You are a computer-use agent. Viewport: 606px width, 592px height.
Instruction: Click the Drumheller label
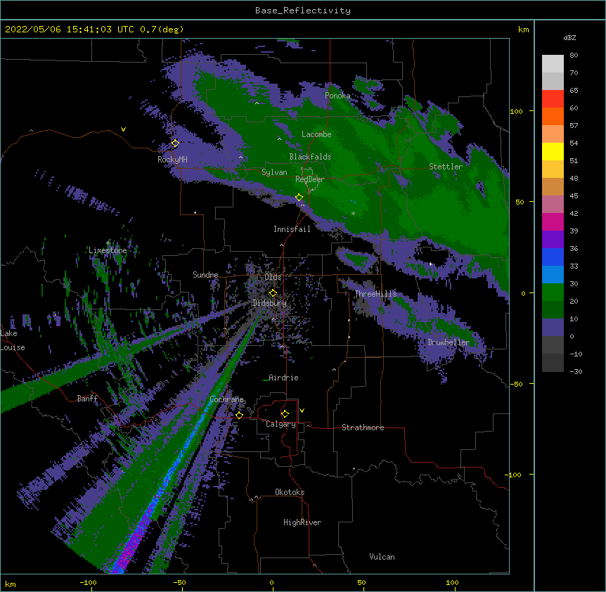coord(449,342)
